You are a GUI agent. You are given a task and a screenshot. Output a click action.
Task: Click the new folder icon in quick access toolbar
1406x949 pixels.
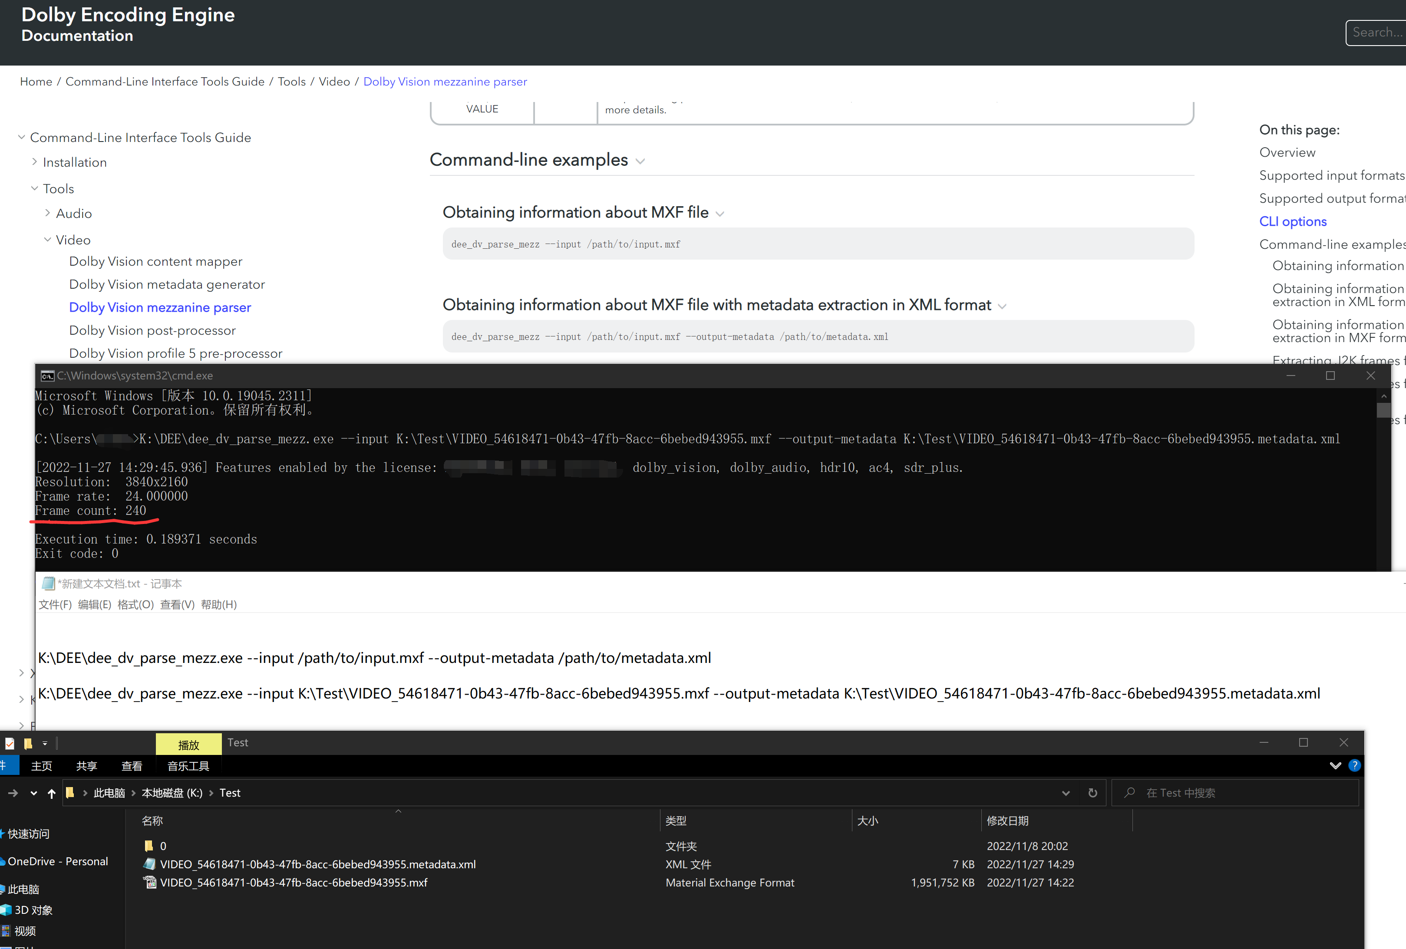[28, 743]
